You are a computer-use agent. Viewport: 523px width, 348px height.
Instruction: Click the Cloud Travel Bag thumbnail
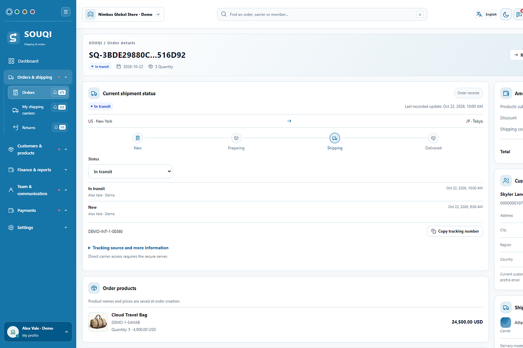tap(98, 322)
